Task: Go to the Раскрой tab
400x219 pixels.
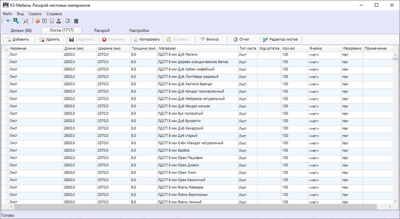Action: pyautogui.click(x=102, y=31)
